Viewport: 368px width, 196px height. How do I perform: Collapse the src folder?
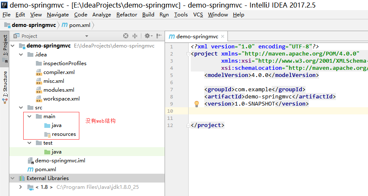pos(21,108)
